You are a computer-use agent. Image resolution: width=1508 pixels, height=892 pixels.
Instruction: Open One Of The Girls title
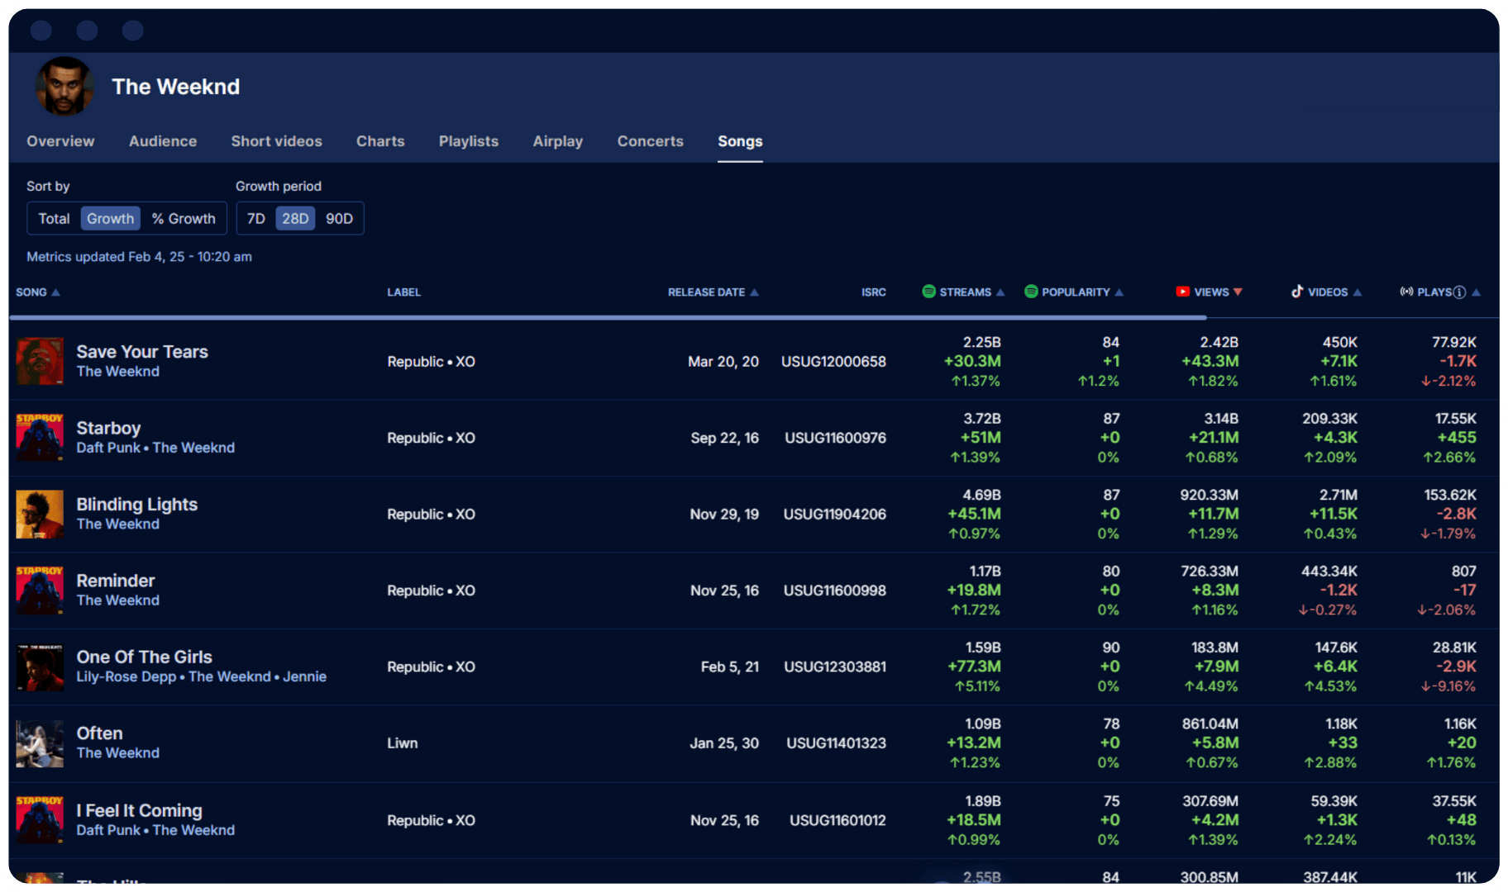tap(145, 657)
